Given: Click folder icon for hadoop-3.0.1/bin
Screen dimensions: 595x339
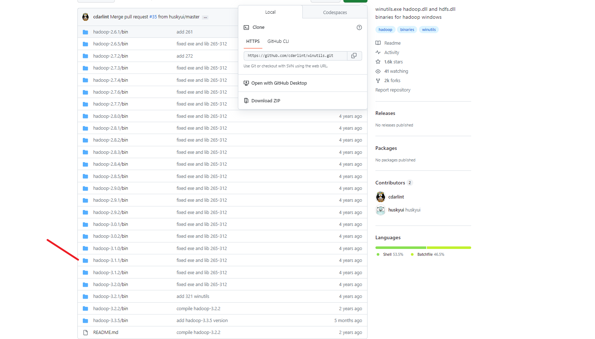Looking at the screenshot, I should click(x=85, y=224).
